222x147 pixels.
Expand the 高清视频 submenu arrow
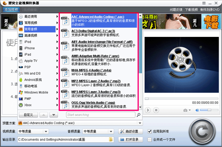[x=57, y=35]
